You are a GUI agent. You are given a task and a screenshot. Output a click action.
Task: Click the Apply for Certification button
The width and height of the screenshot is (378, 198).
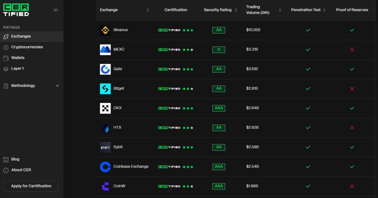(x=31, y=186)
